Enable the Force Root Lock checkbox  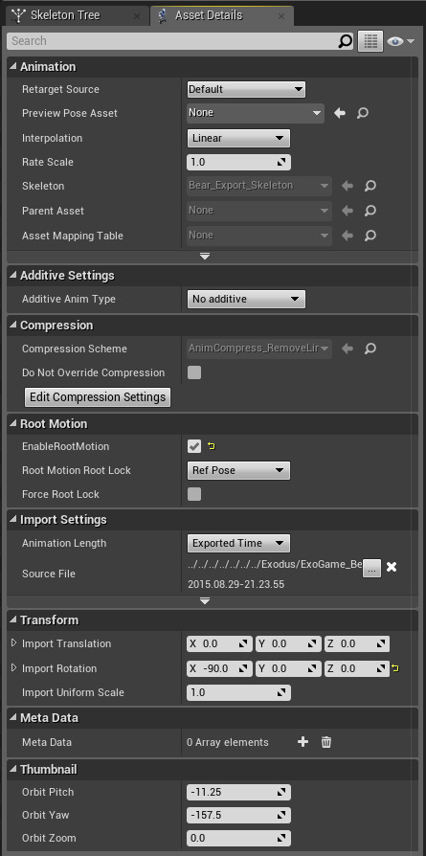(x=194, y=494)
